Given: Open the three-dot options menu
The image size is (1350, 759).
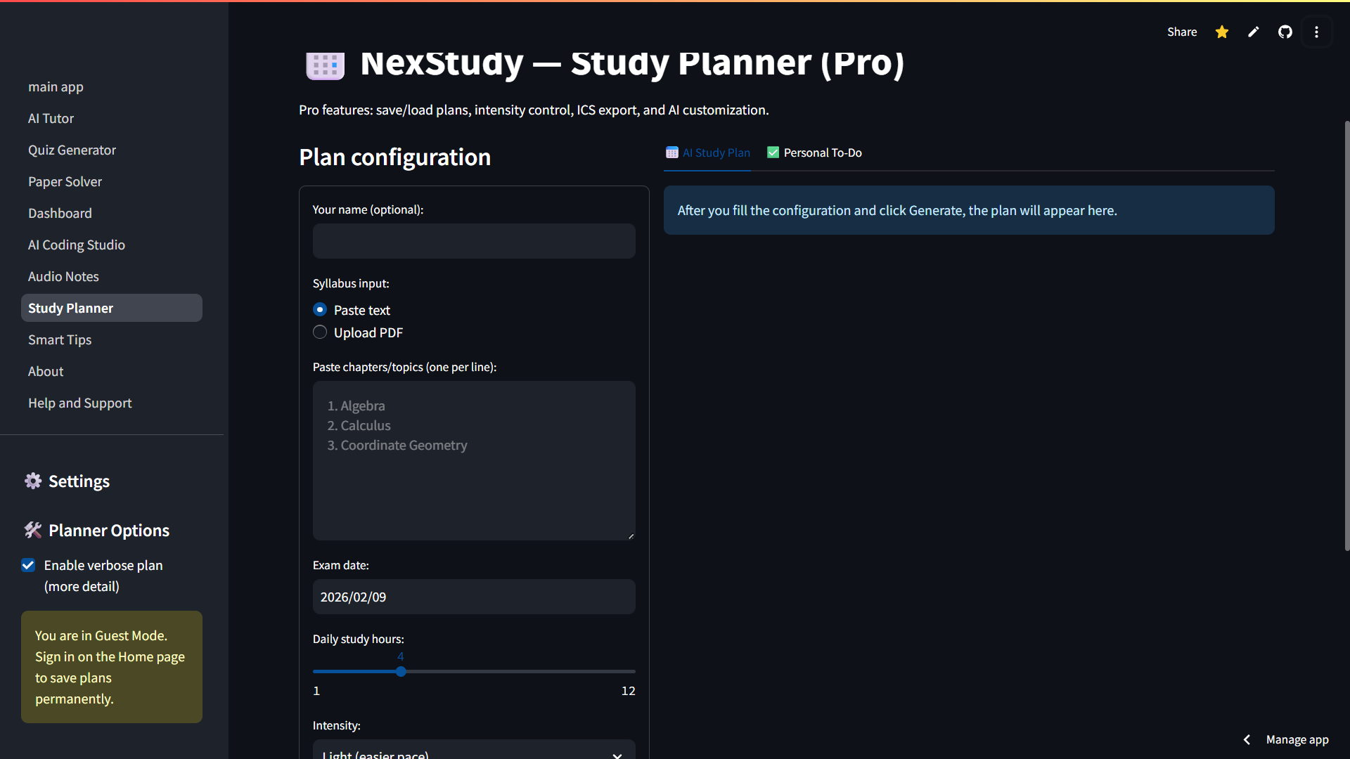Looking at the screenshot, I should coord(1317,32).
